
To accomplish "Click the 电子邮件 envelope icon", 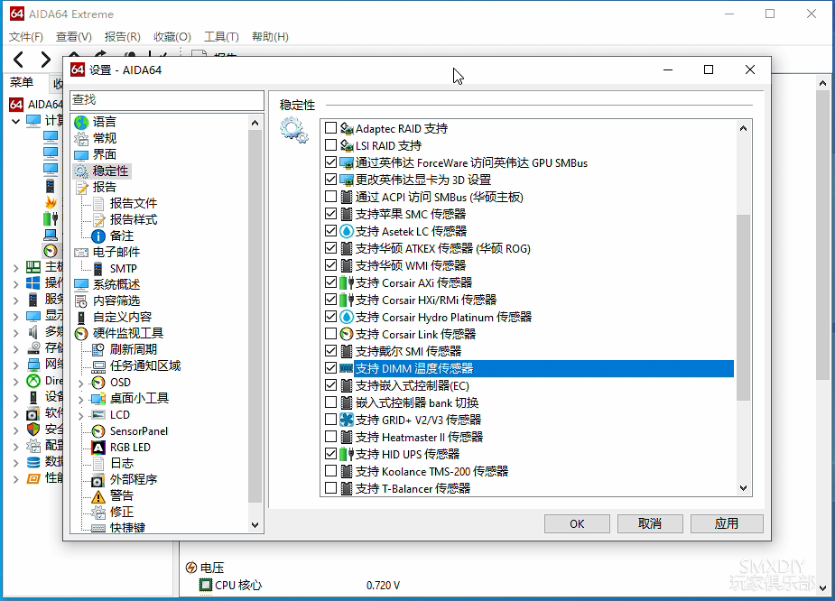I will pos(81,253).
